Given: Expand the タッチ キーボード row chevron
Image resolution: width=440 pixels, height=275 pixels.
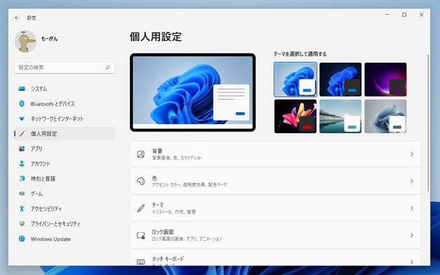Looking at the screenshot, I should click(x=412, y=262).
